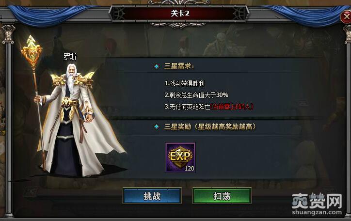The image size is (351, 221).
Task: Close the 关卡2 dialog with the red X
Action: coord(346,16)
